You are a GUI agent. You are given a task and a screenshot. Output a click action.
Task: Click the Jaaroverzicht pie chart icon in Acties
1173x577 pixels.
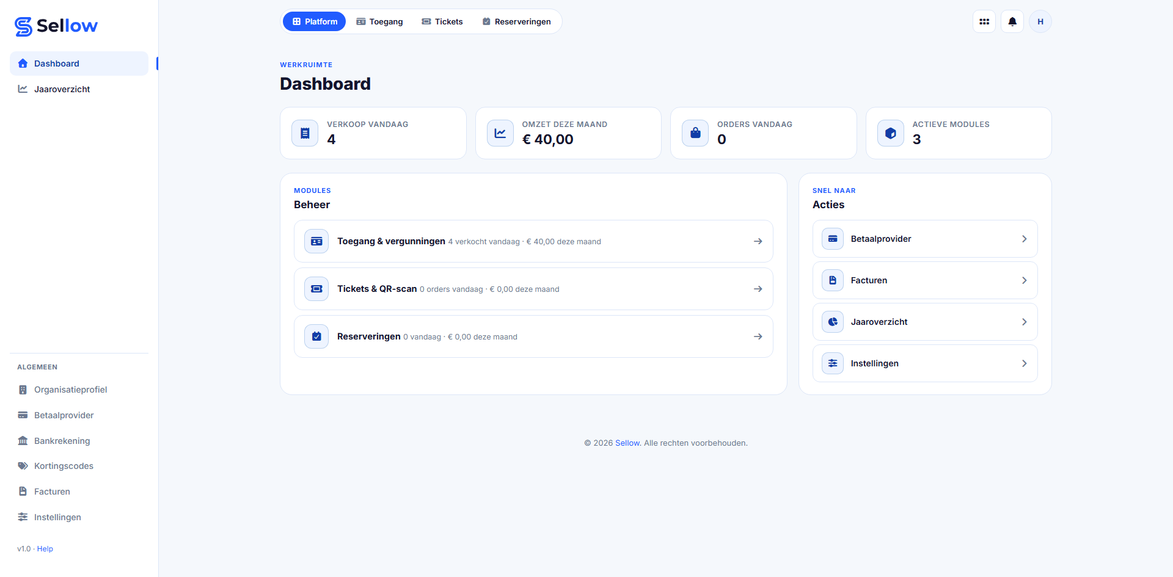[833, 322]
